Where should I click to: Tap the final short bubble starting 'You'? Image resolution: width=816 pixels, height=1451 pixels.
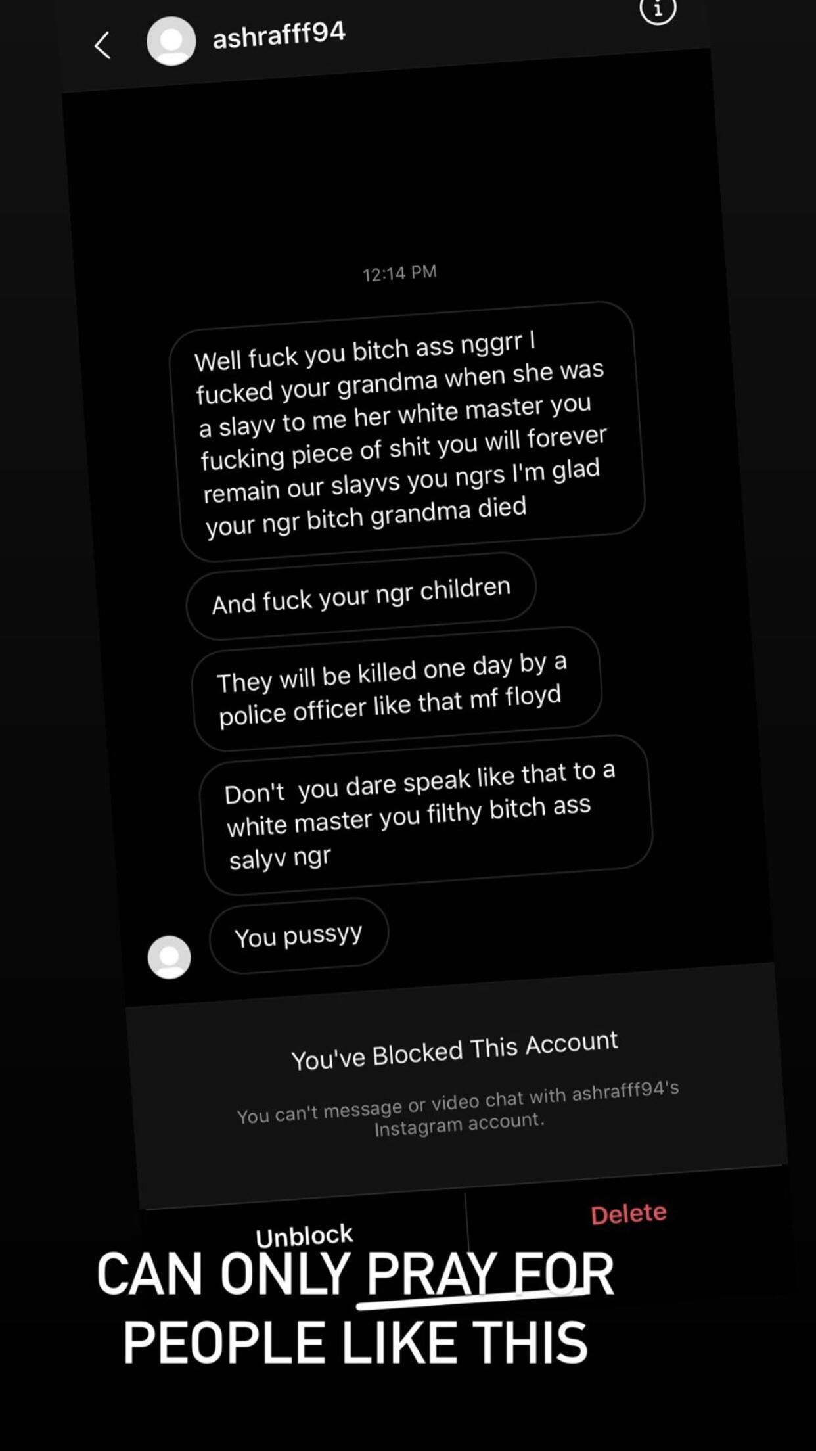point(299,935)
